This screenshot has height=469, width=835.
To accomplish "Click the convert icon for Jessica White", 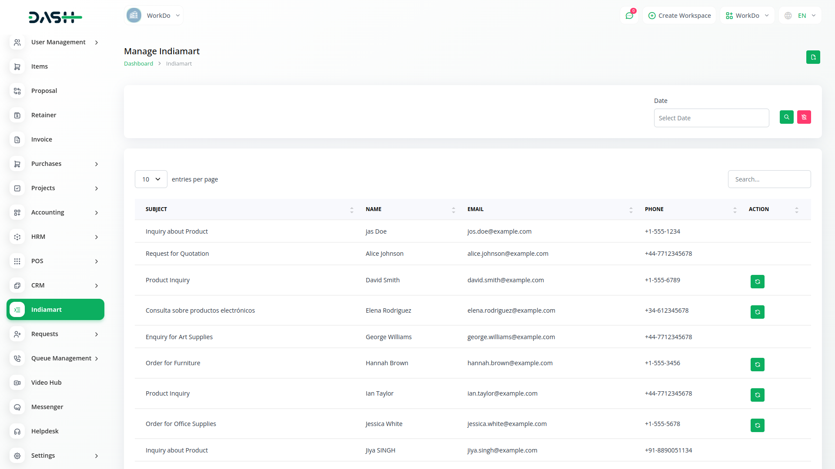I will click(x=757, y=426).
